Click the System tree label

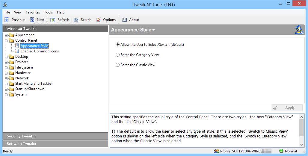pos(21,94)
